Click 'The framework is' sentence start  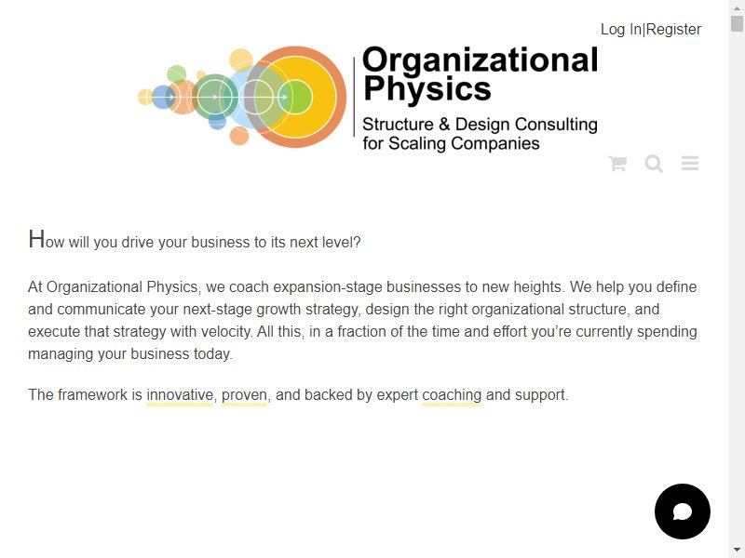[x=85, y=394]
